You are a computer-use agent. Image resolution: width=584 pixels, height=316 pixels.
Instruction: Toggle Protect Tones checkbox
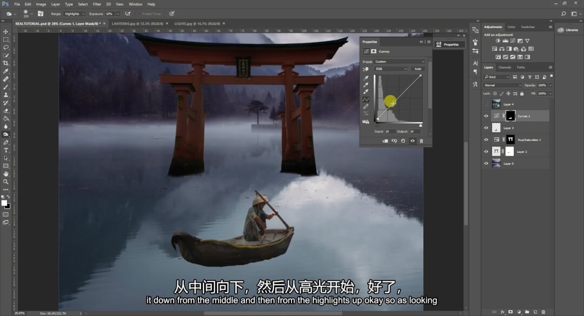[x=139, y=14]
